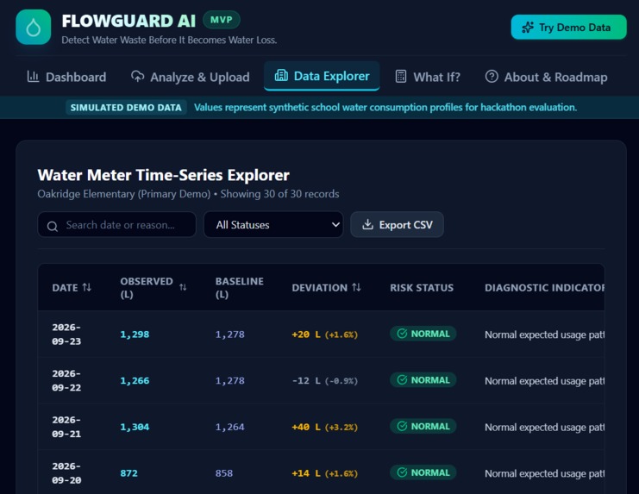This screenshot has height=494, width=639.
Task: Click NORMAL badge in the 2026-09-22 row
Action: tap(423, 380)
